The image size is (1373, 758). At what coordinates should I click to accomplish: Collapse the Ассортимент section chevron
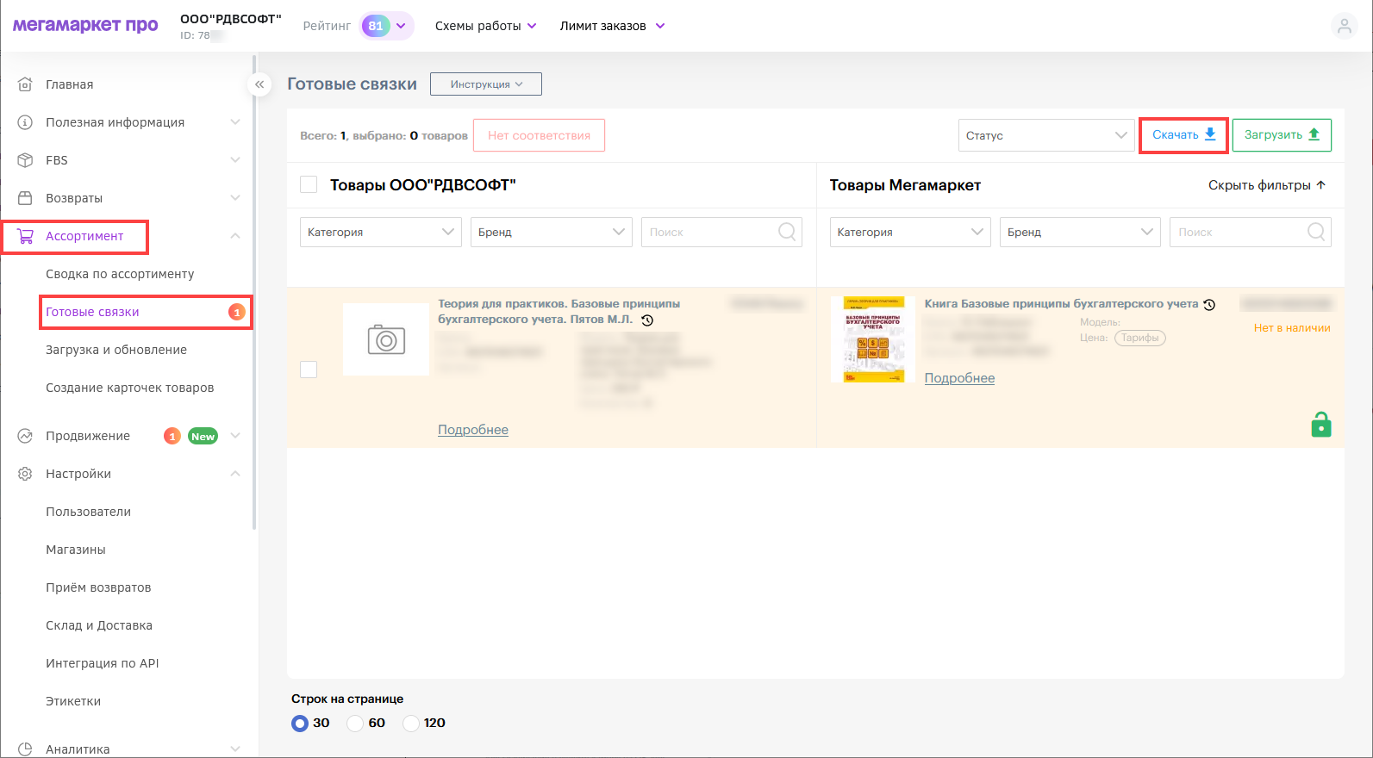pos(235,236)
